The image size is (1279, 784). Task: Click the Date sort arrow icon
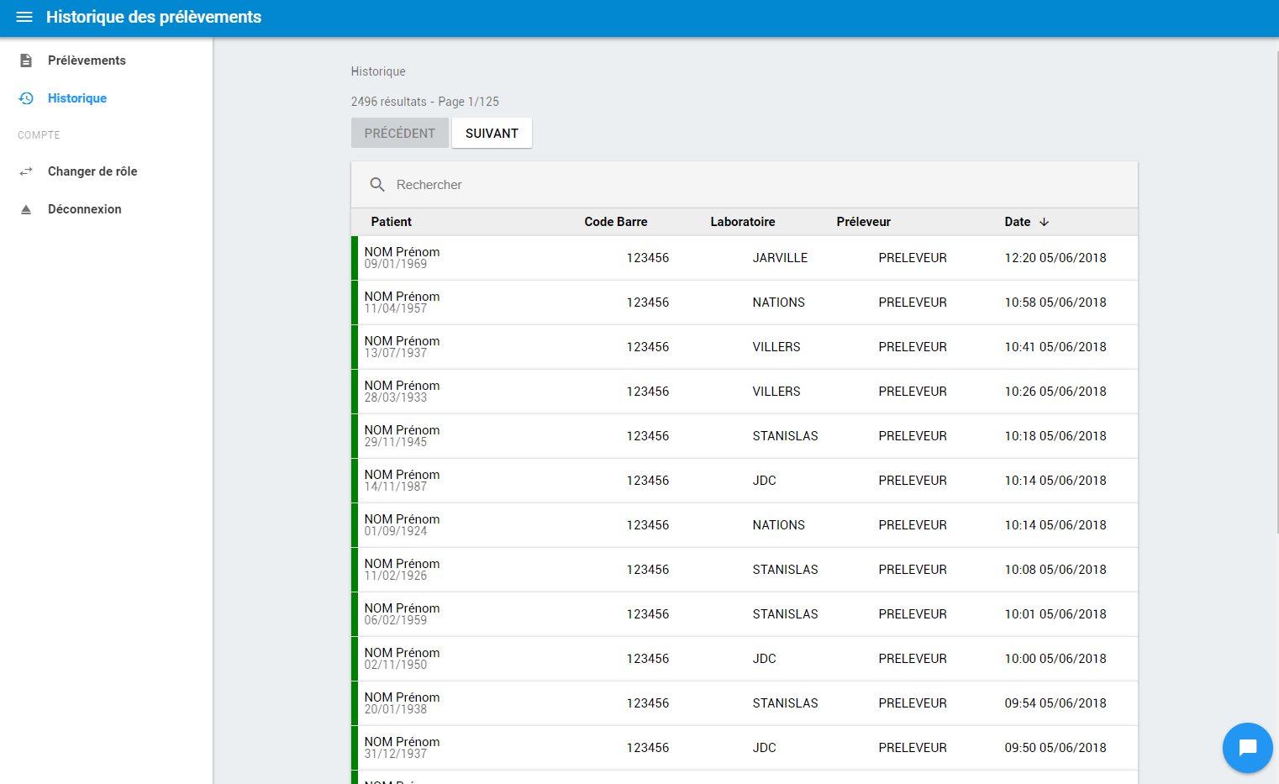click(1045, 222)
